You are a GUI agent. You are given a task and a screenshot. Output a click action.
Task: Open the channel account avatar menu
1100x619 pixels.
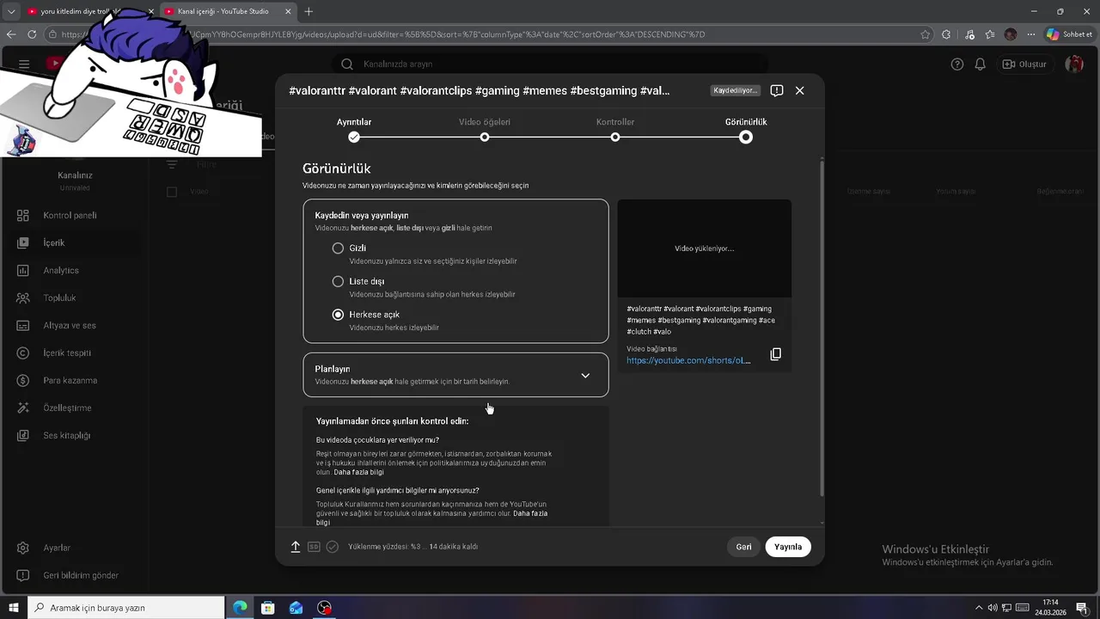coord(1074,64)
